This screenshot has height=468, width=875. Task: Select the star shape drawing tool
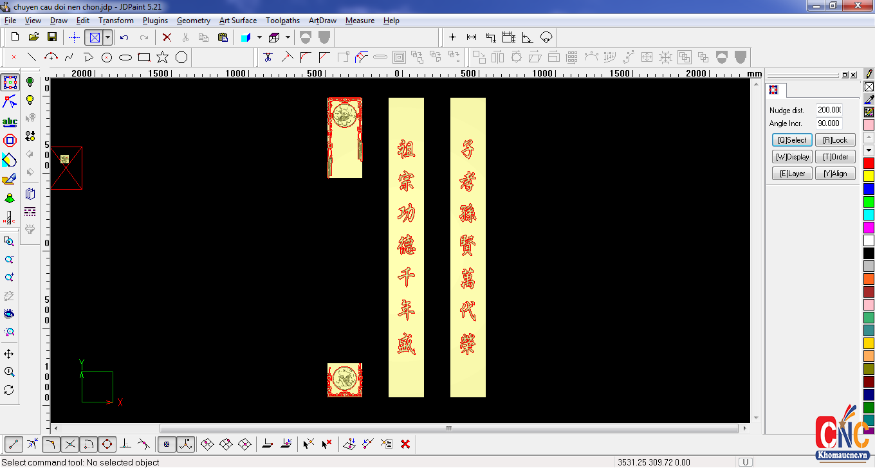163,57
